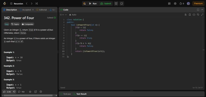Image resolution: width=206 pixels, height=97 pixels.
Task: Close the Accepted tab
Action: tap(33, 10)
